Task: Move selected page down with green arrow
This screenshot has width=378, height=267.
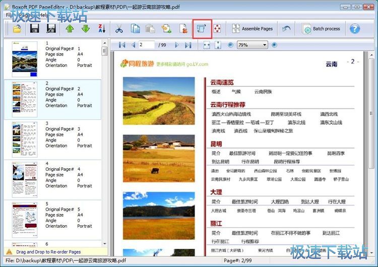Action: point(86,29)
